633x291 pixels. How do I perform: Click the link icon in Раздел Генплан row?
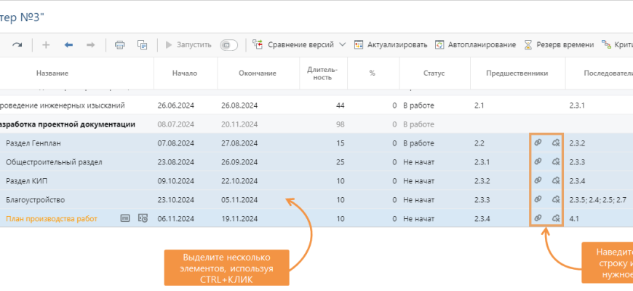coord(538,143)
